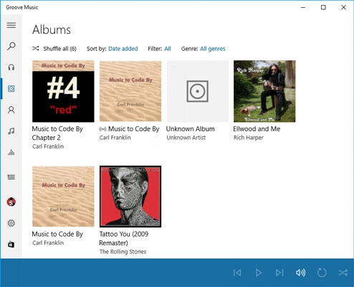Viewport: 354px width, 287px height.
Task: Open the search icon in sidebar
Action: (x=11, y=46)
